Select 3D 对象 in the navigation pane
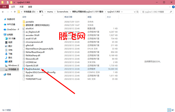 (10, 38)
